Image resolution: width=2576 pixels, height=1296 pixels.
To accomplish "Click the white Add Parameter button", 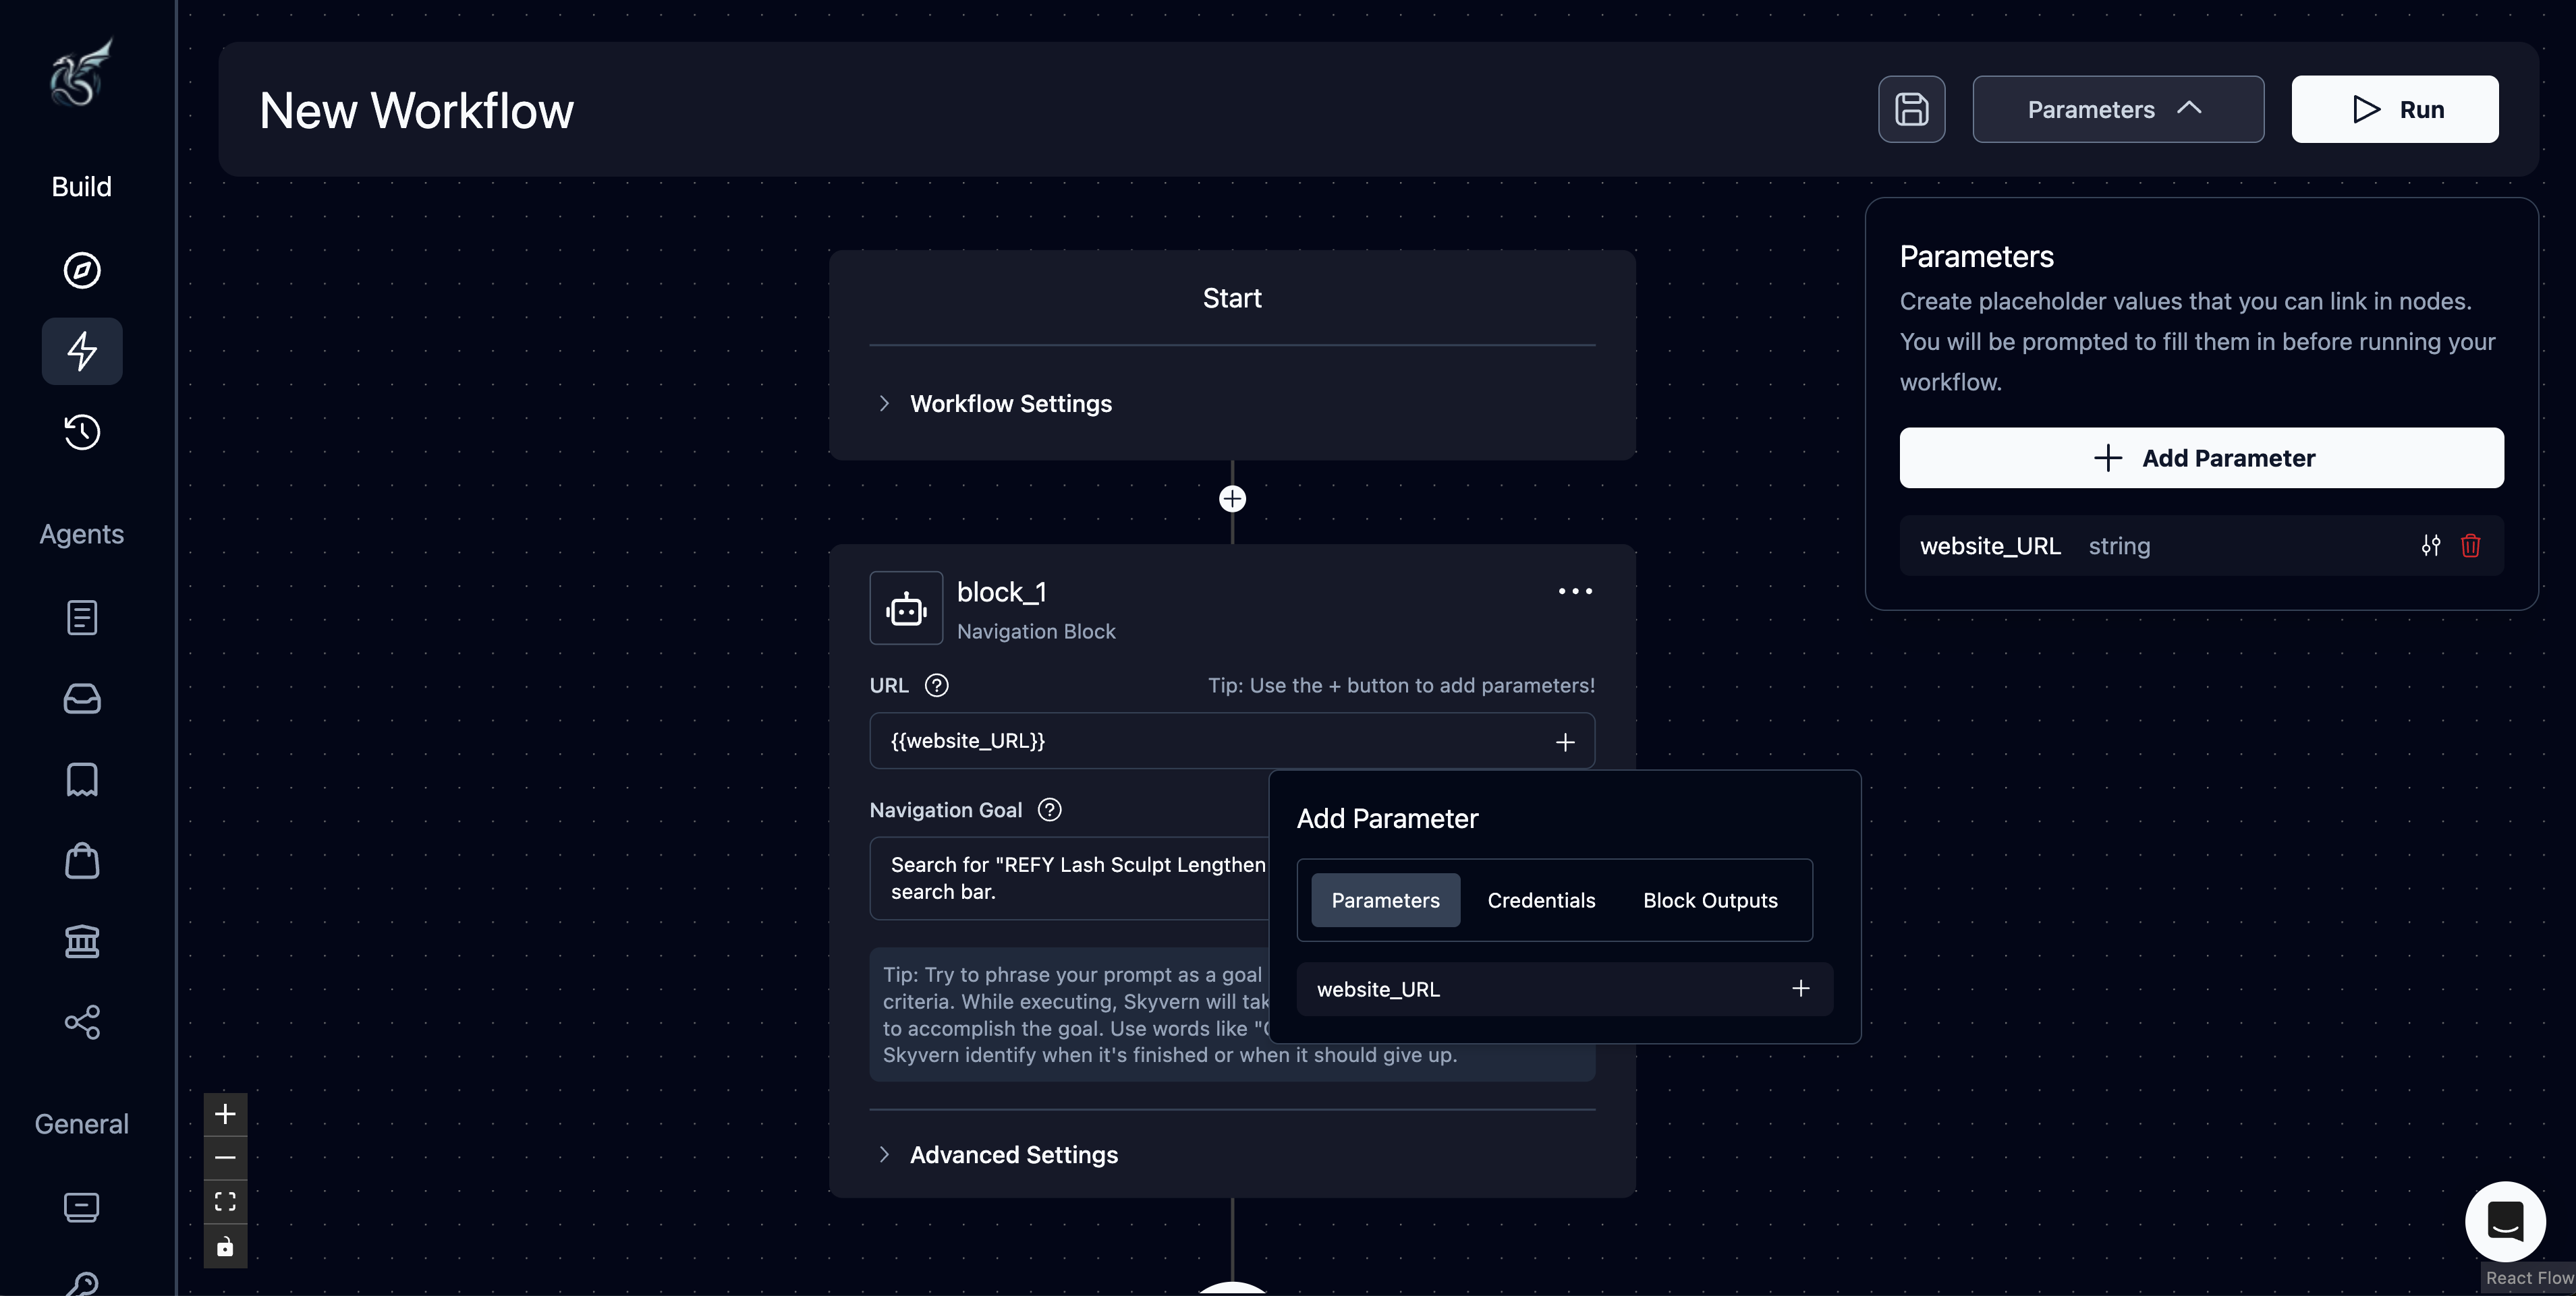I will pyautogui.click(x=2201, y=458).
